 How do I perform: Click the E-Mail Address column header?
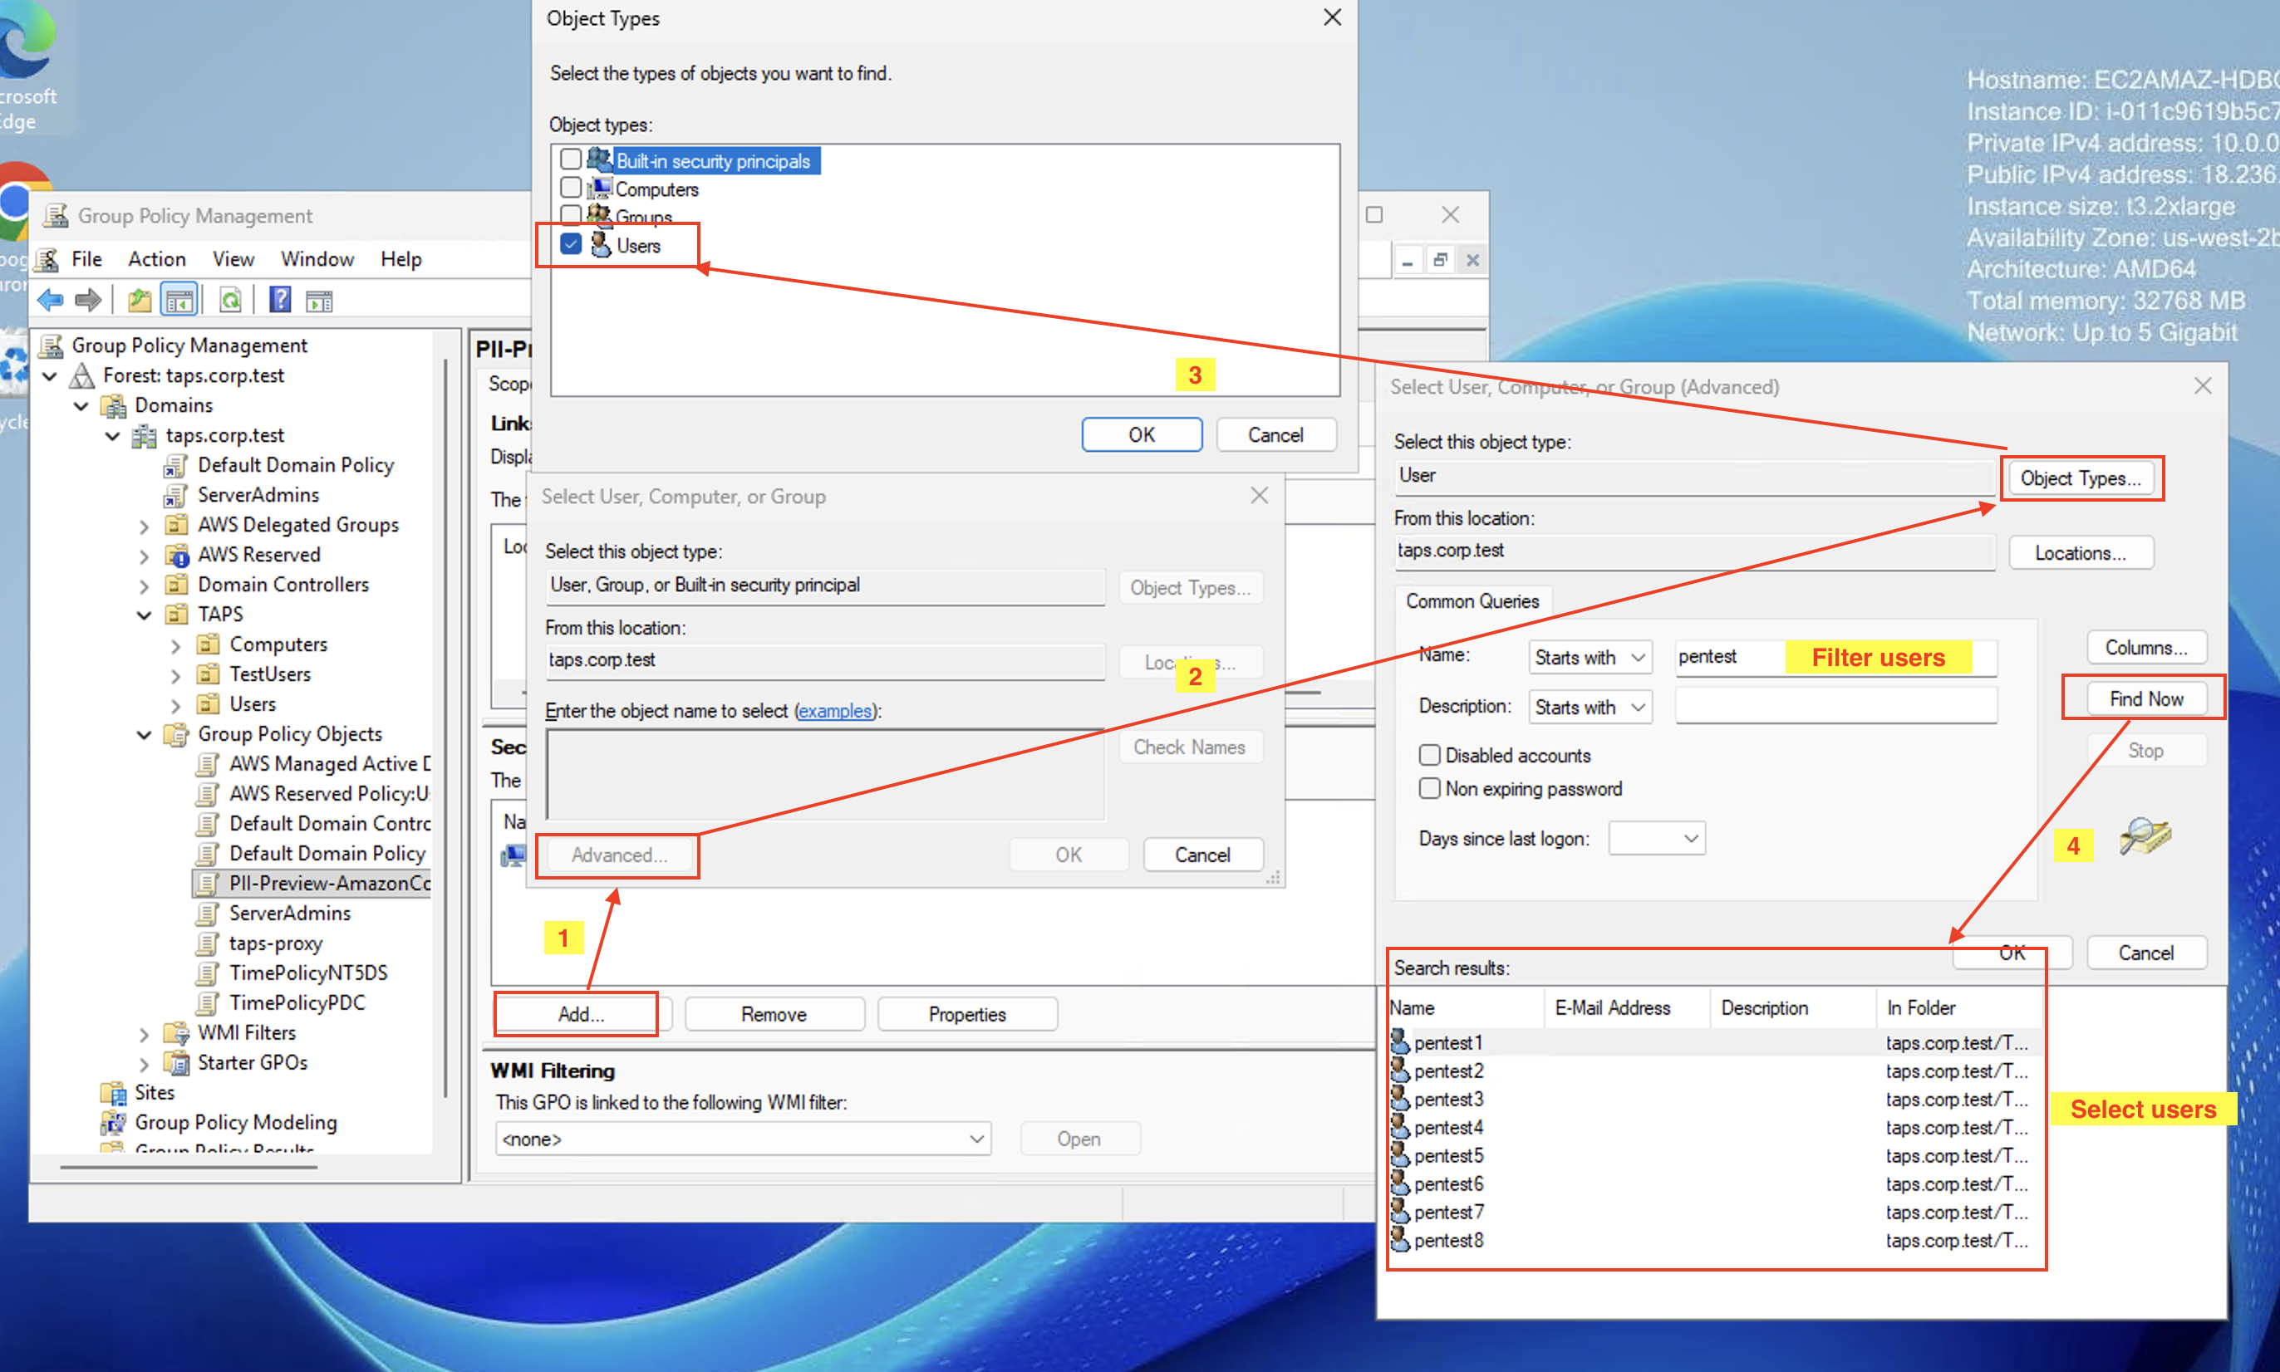point(1627,1007)
